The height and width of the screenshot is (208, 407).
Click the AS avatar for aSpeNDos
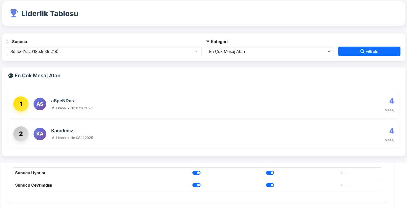pyautogui.click(x=40, y=104)
